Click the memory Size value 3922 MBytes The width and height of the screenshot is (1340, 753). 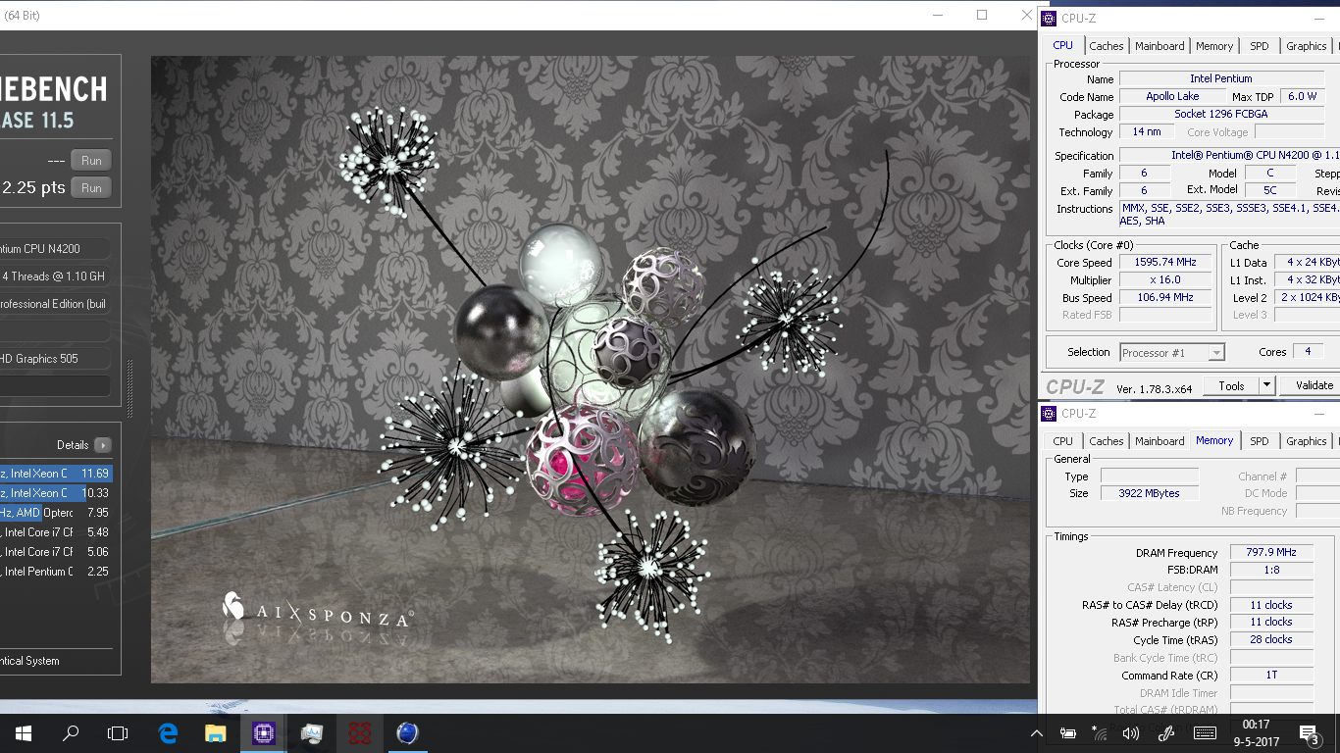click(1149, 493)
